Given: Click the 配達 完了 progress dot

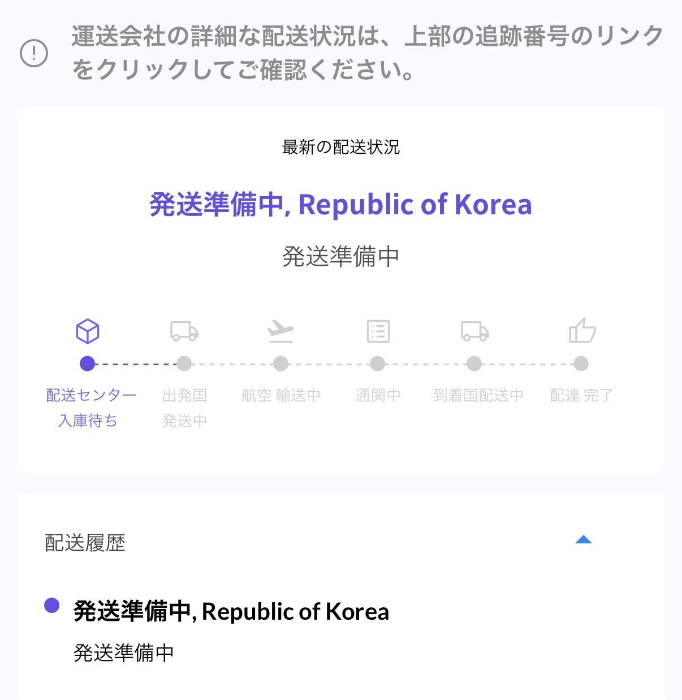Looking at the screenshot, I should (581, 364).
